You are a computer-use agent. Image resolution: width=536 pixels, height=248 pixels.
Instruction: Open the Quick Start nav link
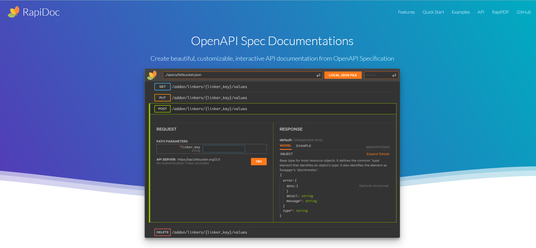click(433, 12)
